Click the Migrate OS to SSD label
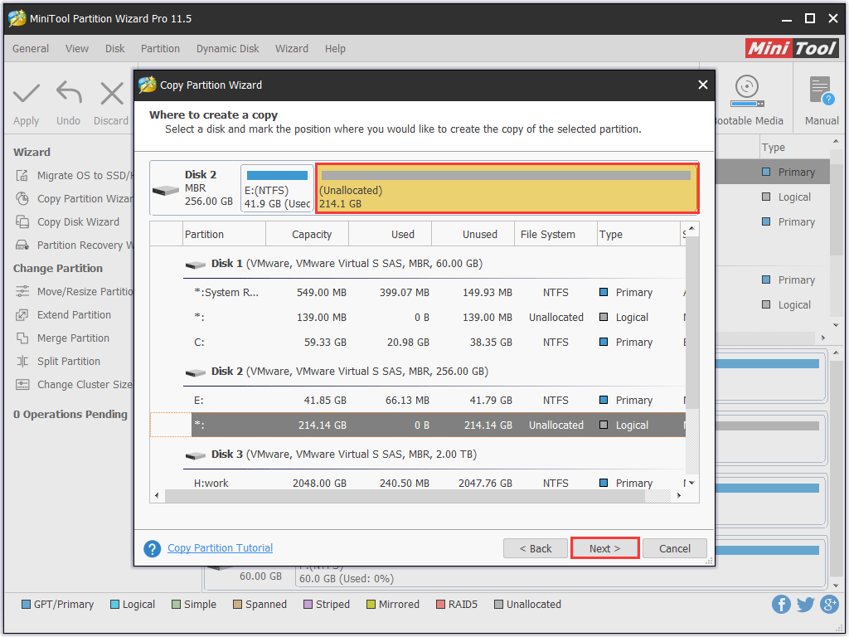Image resolution: width=849 pixels, height=637 pixels. coord(85,176)
